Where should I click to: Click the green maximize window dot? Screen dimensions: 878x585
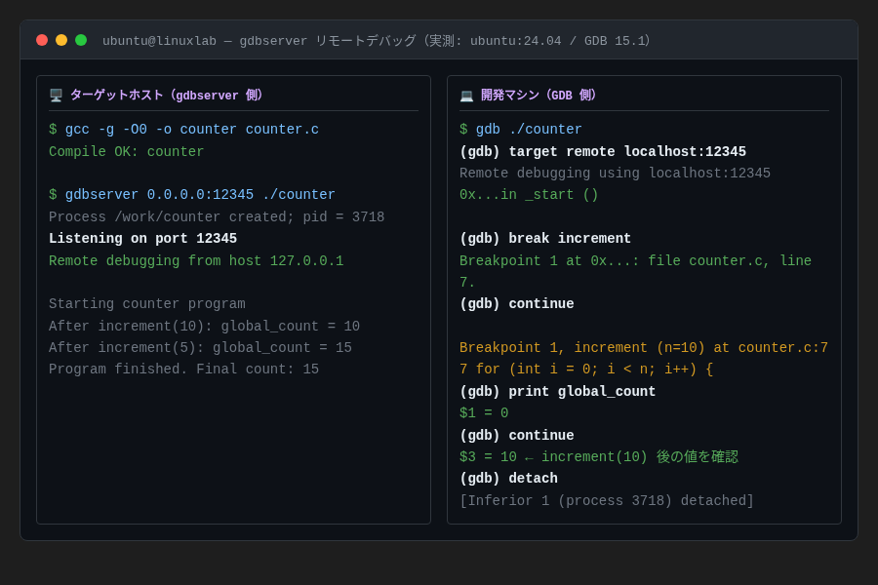(81, 40)
